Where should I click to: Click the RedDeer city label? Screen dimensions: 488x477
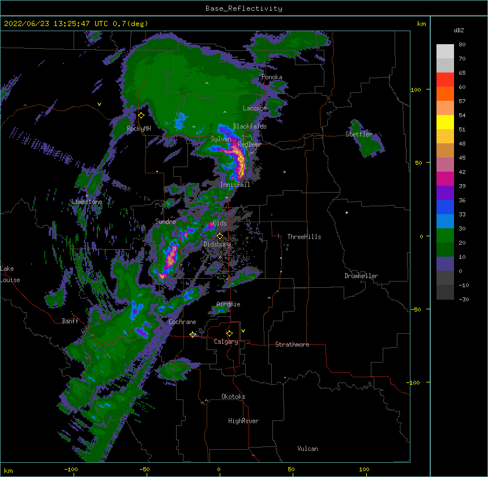[249, 144]
